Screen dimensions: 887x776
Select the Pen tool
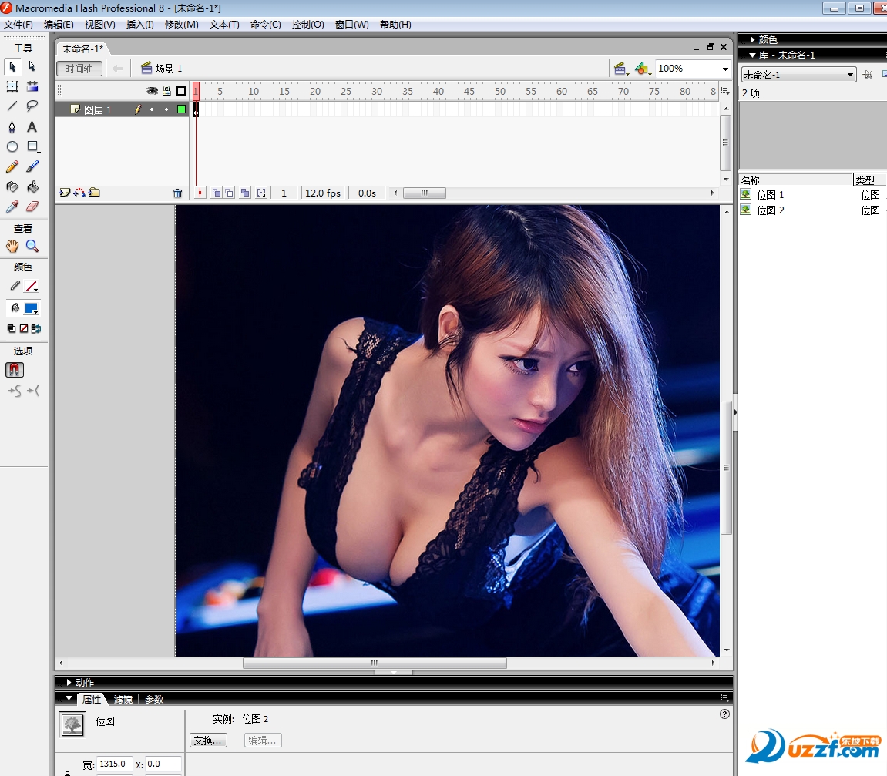[x=12, y=126]
